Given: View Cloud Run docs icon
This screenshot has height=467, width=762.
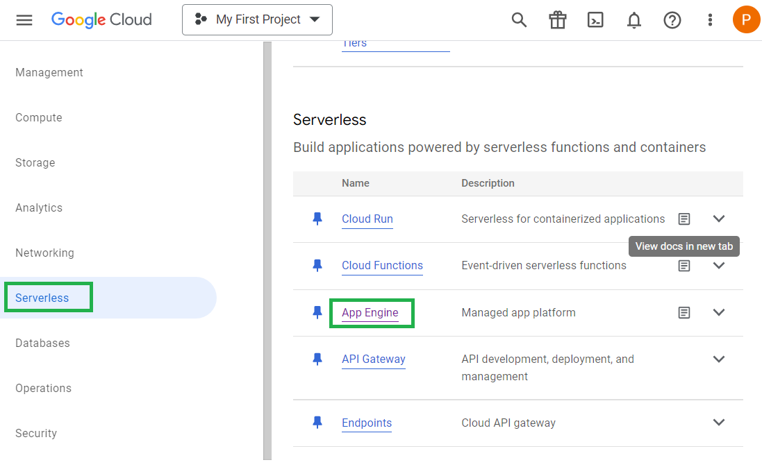Looking at the screenshot, I should tap(684, 219).
